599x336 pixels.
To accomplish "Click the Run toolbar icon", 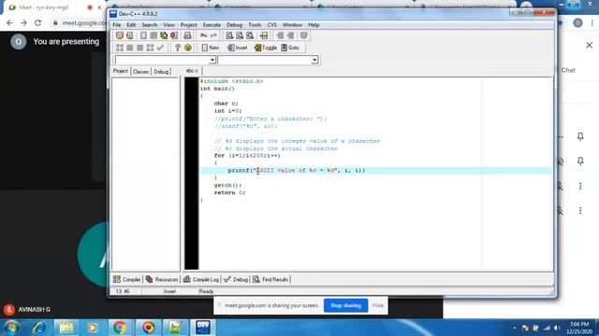I will [130, 48].
